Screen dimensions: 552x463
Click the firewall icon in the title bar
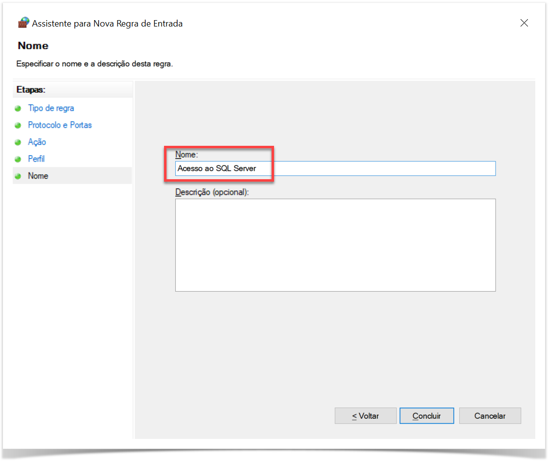tap(23, 23)
